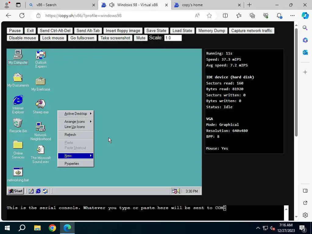Open Edge Settings and more menu

coord(292,16)
